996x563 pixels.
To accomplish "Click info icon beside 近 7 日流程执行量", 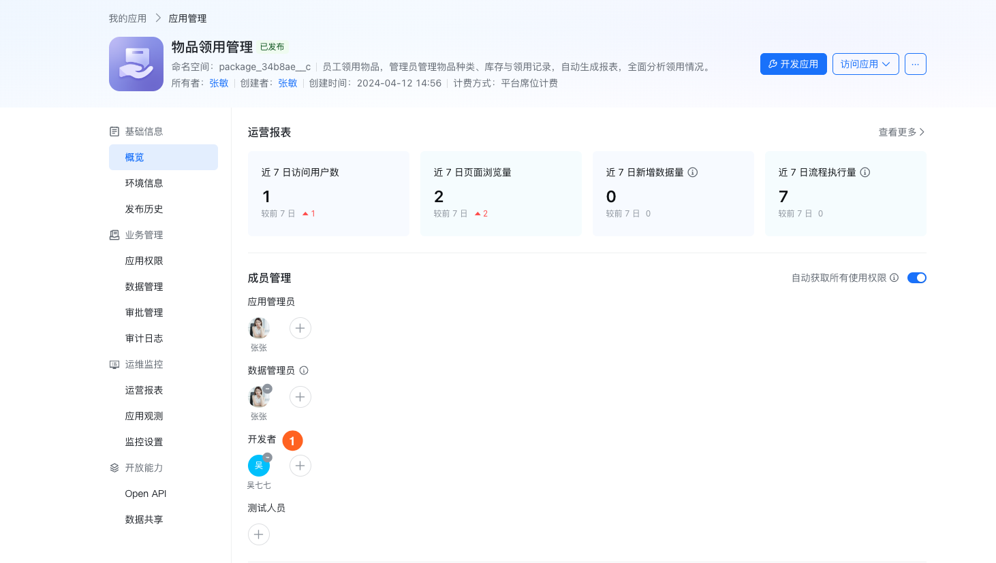I will 865,172.
